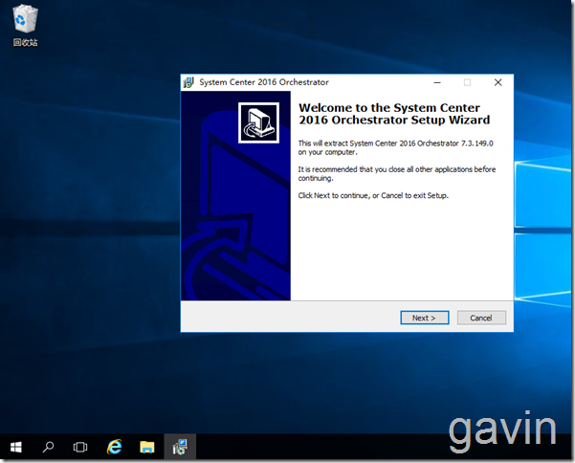Select the setup installer taskbar icon

coord(180,447)
